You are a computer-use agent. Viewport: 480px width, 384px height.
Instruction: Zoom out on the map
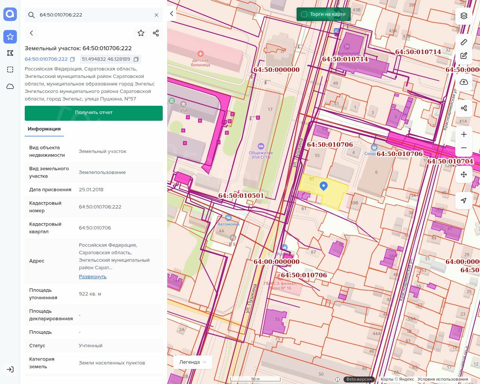(464, 148)
